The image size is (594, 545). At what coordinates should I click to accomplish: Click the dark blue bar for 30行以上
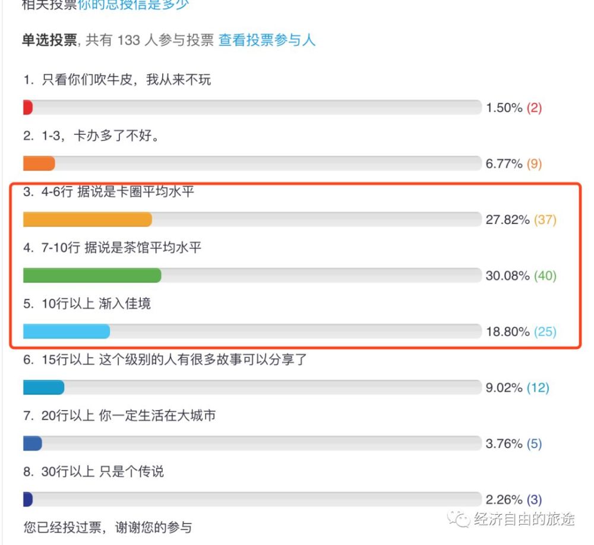[28, 499]
